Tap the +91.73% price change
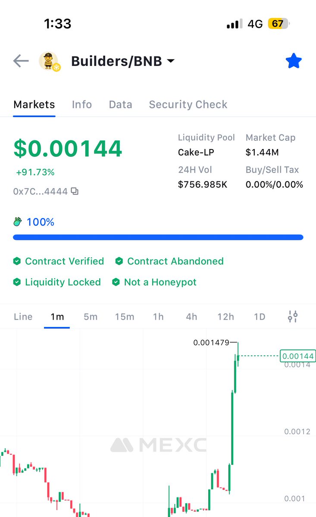This screenshot has height=517, width=316. click(x=35, y=172)
